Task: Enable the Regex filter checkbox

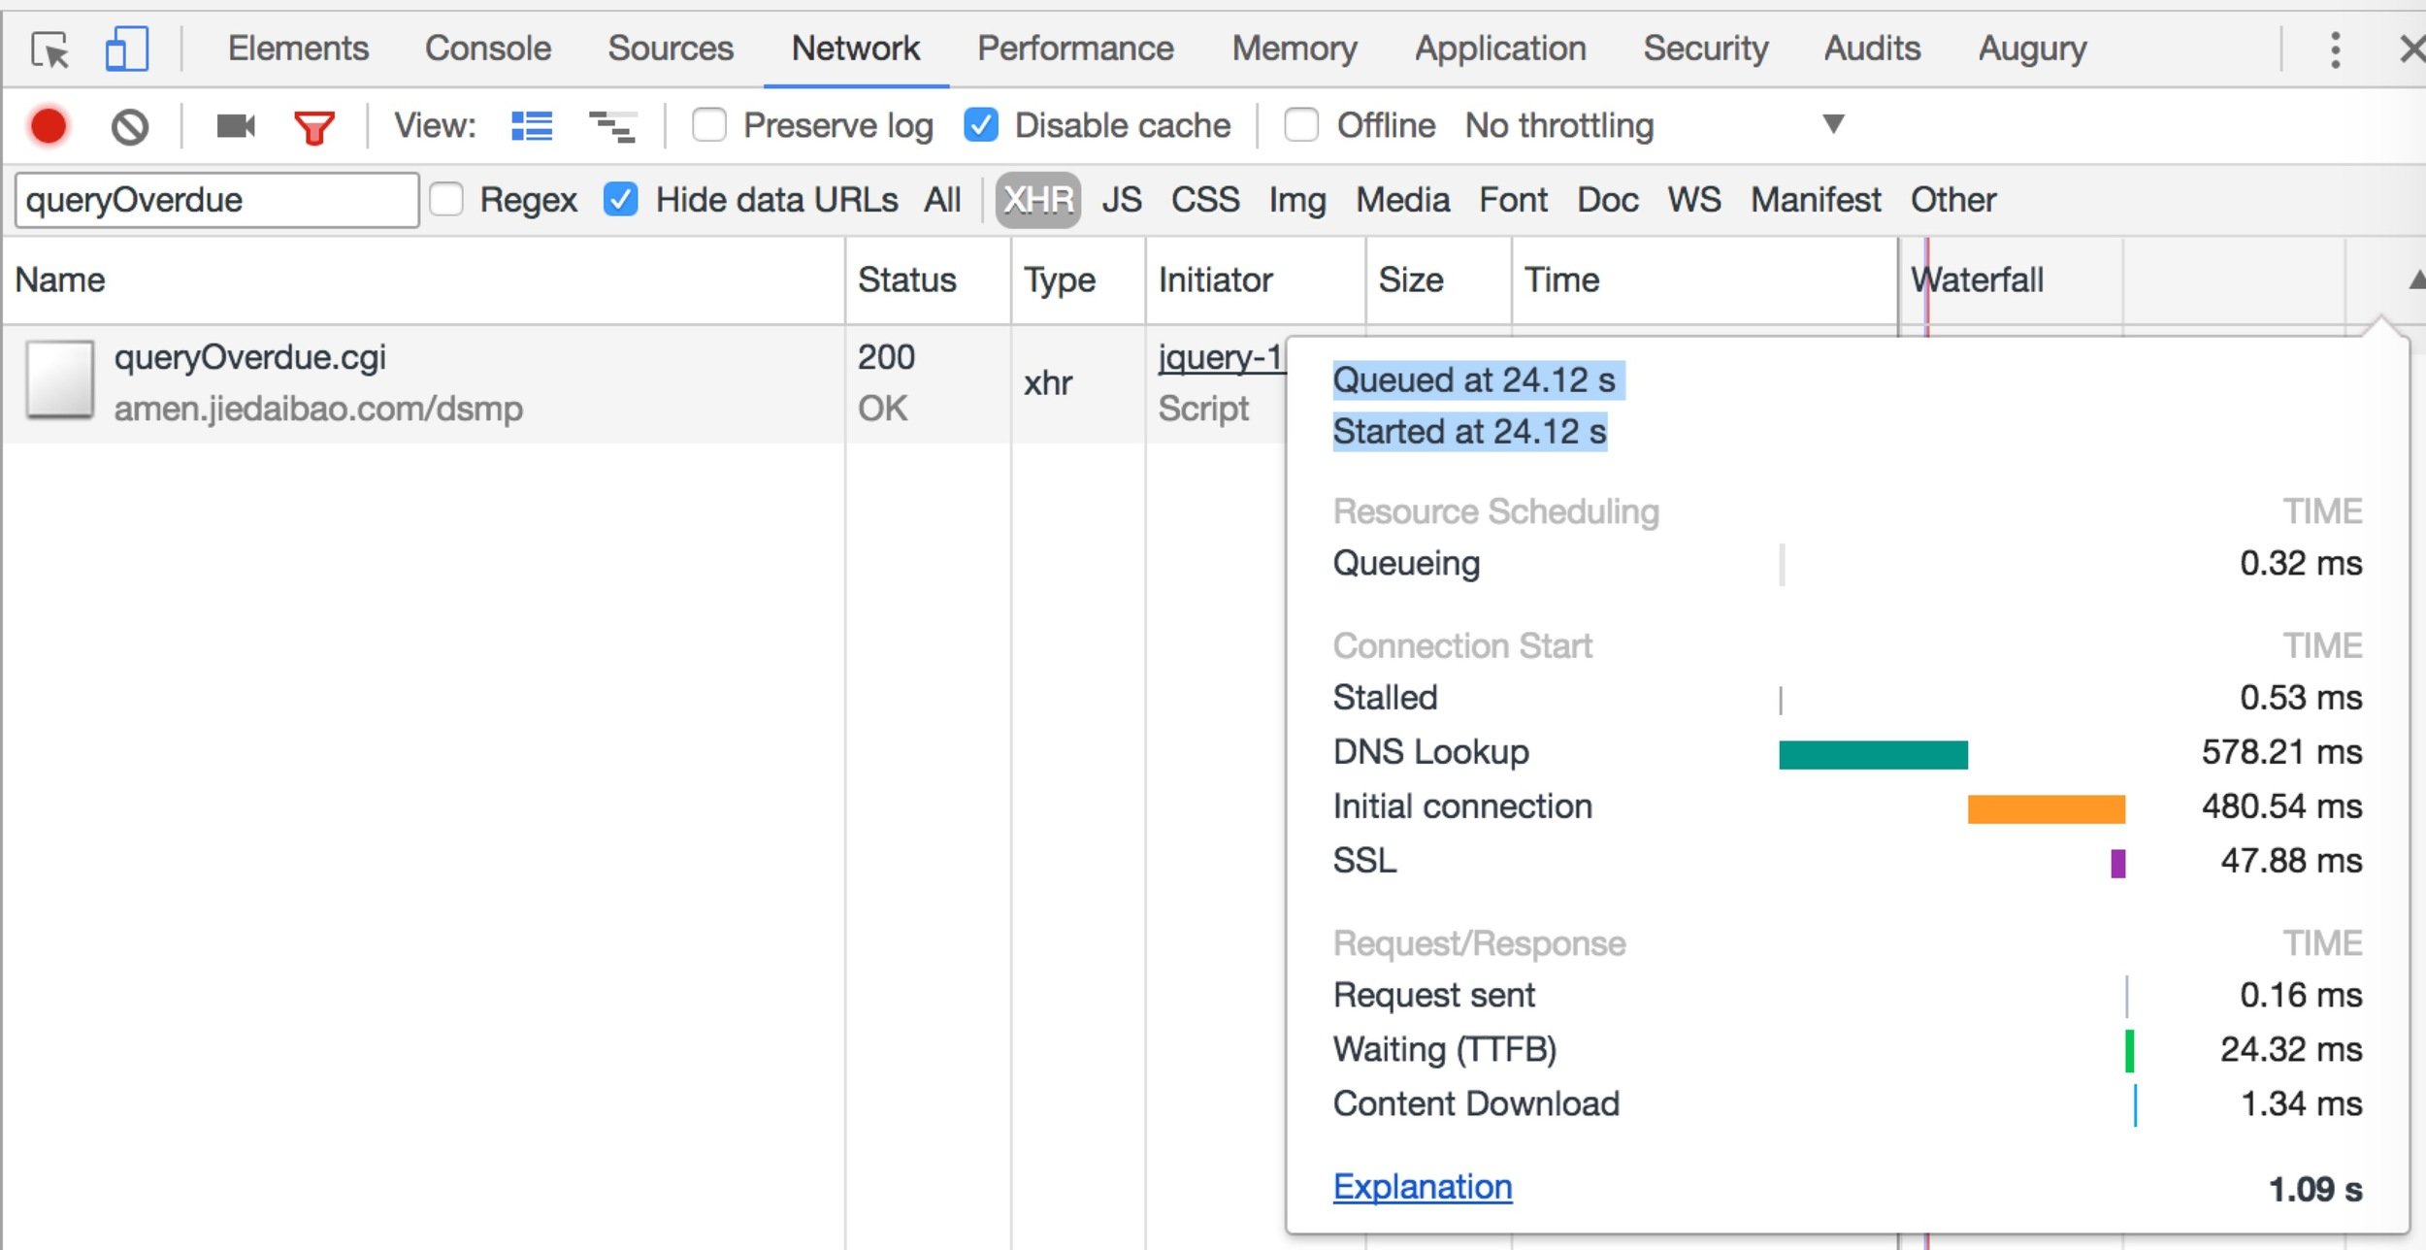Action: click(x=446, y=200)
